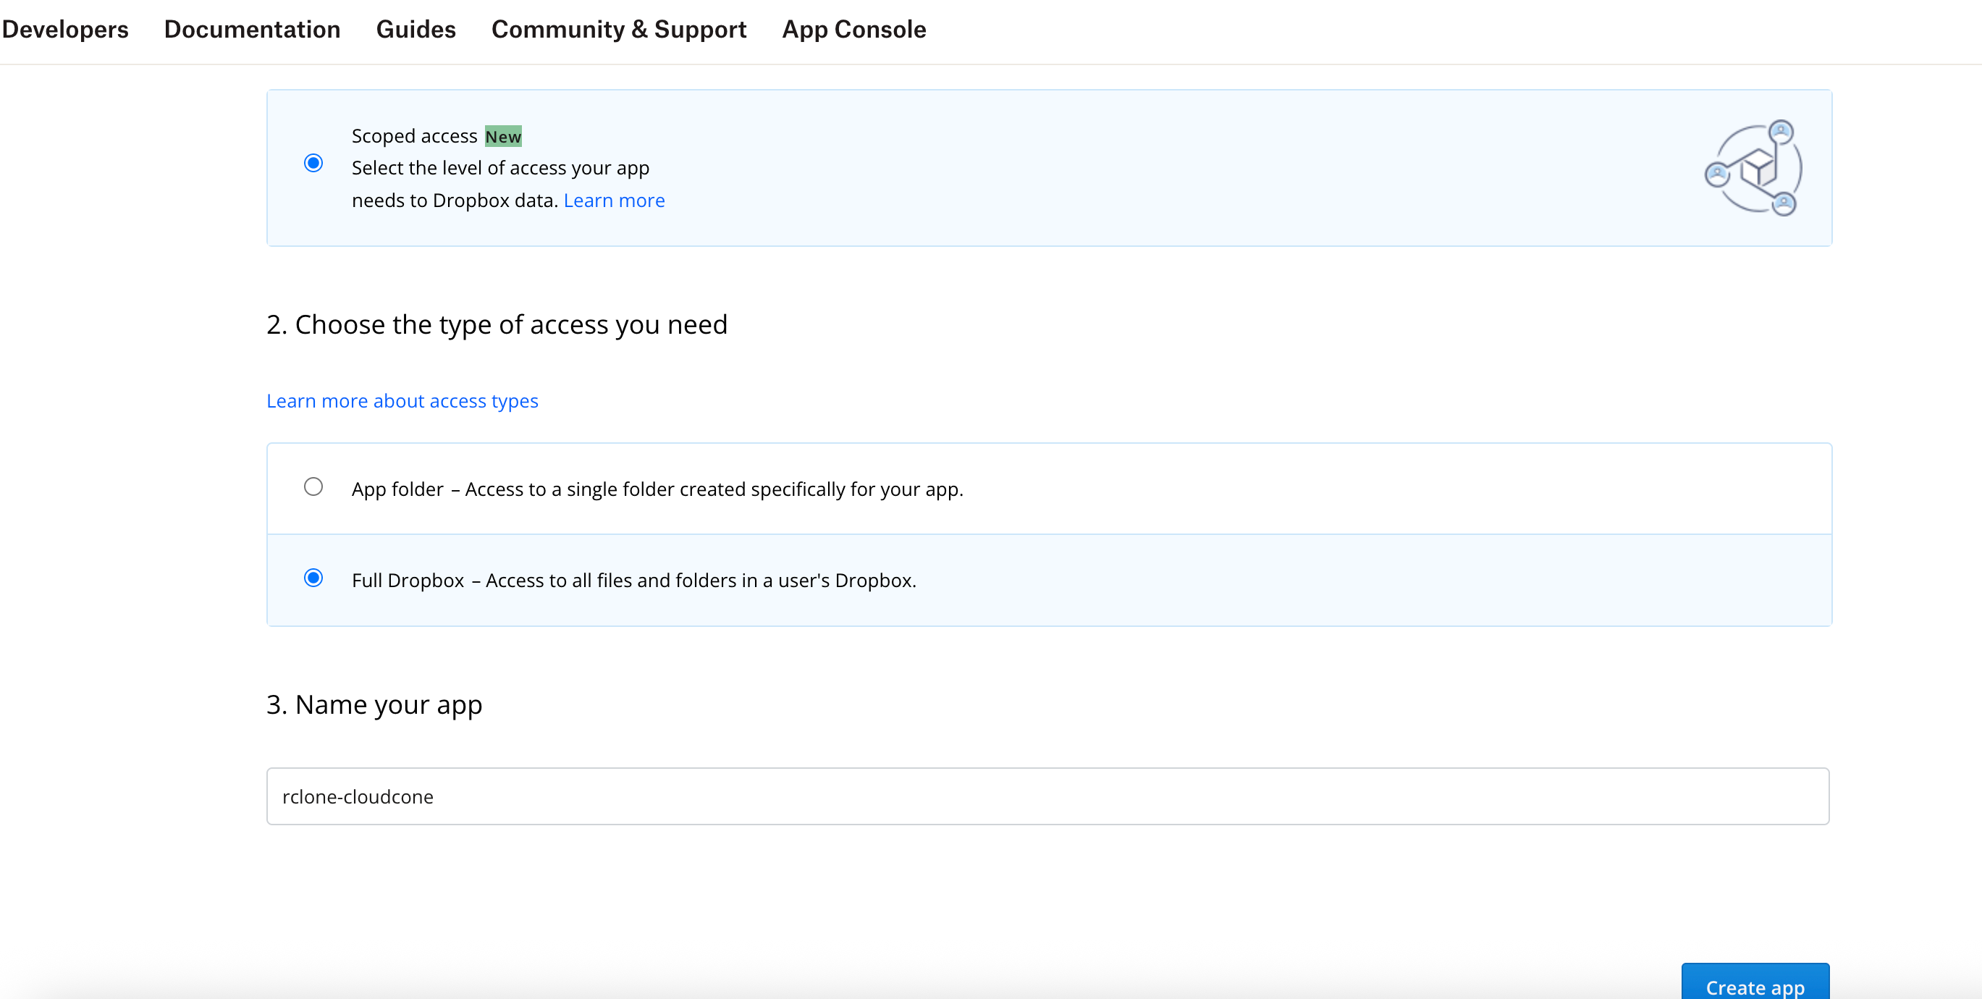Click the green New badge
The width and height of the screenshot is (1982, 999).
tap(502, 136)
